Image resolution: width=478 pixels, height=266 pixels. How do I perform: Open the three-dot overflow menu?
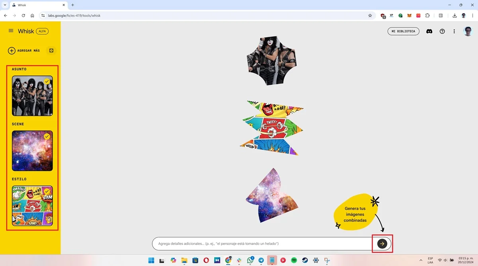[454, 31]
